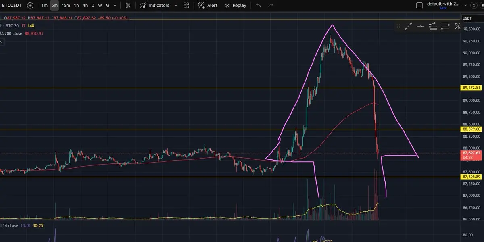This screenshot has height=242, width=484.
Task: Open the indicator templates grid icon
Action: (x=186, y=6)
